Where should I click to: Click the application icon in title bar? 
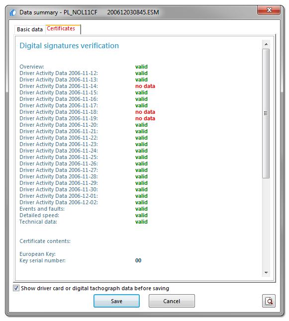pos(13,12)
